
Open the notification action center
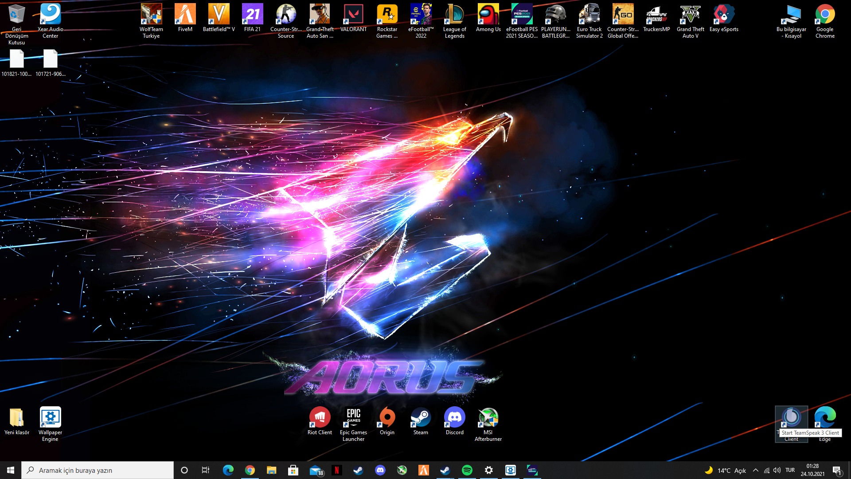click(x=837, y=470)
